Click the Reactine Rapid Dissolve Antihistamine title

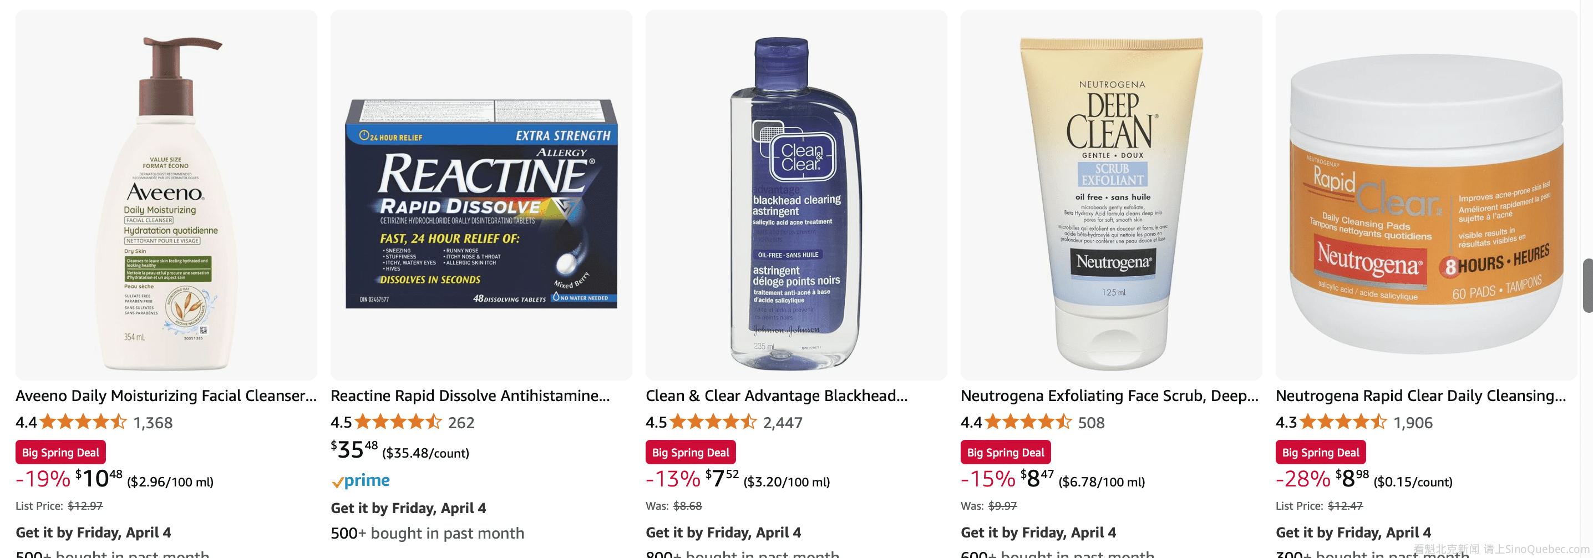point(470,396)
